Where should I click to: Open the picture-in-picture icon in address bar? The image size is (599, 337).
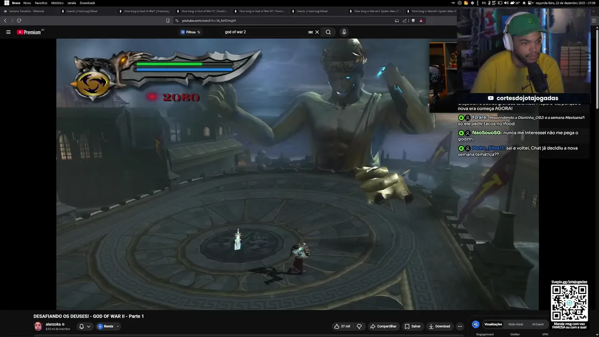(397, 21)
